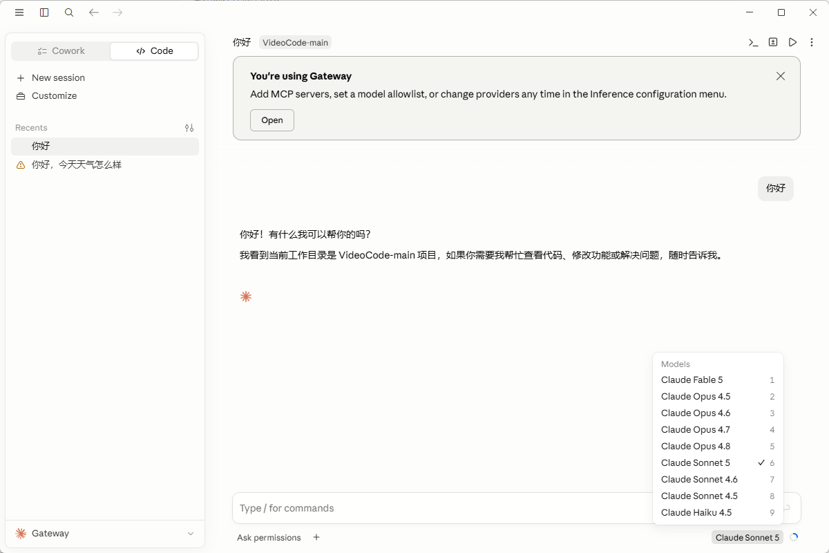This screenshot has height=553, width=829.
Task: Click the 你好 session title in header
Action: coord(242,42)
